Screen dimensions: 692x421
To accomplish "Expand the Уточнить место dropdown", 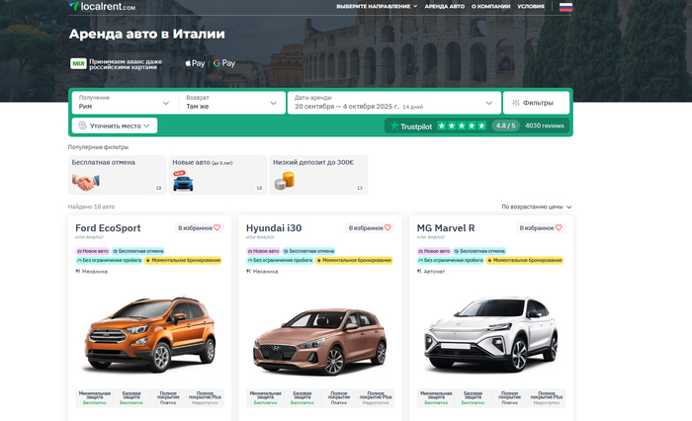I will pos(115,126).
